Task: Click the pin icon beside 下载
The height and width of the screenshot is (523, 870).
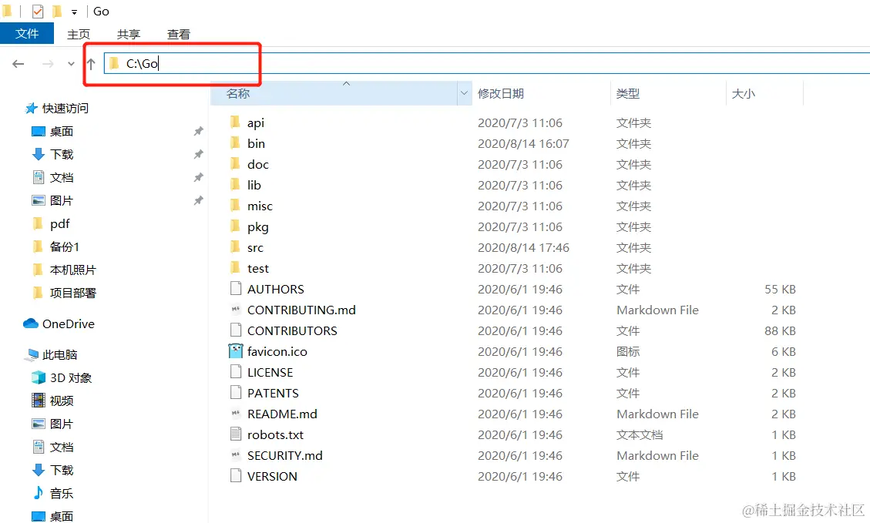Action: tap(198, 154)
